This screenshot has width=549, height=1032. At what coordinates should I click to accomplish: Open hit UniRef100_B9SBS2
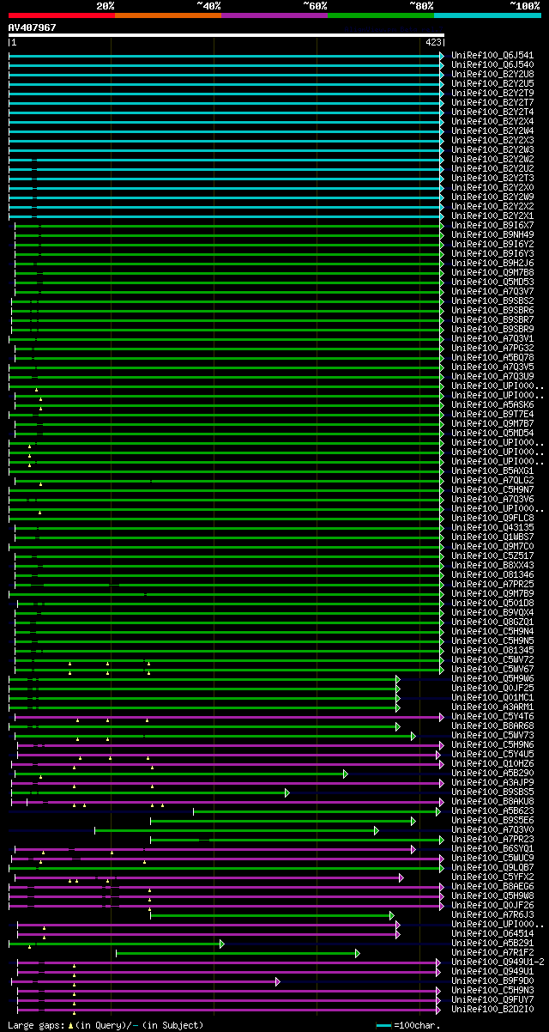coord(493,300)
